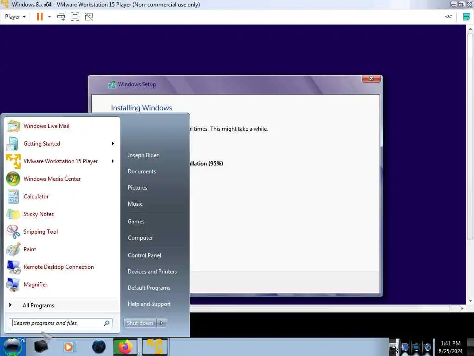
Task: Open Computer from Start menu
Action: [x=140, y=238]
